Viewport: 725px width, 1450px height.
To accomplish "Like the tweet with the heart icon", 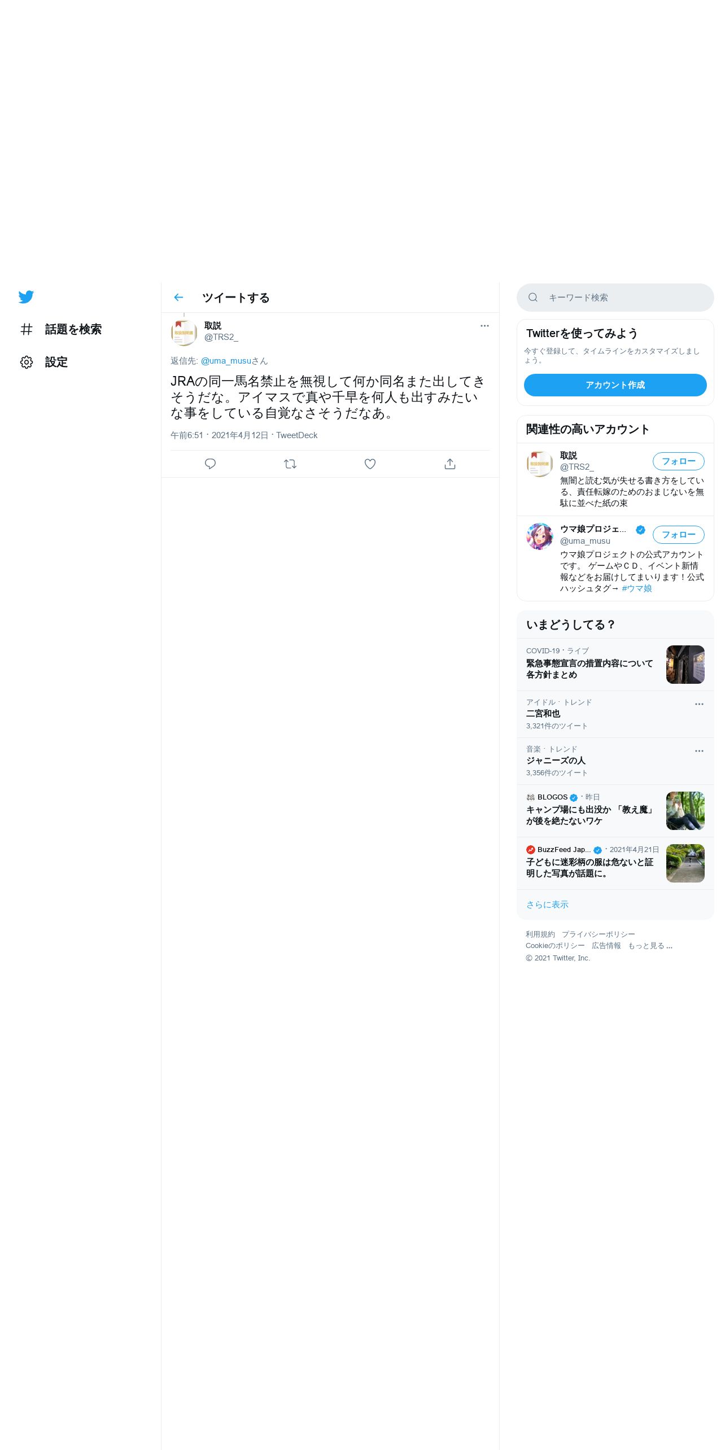I will point(370,464).
